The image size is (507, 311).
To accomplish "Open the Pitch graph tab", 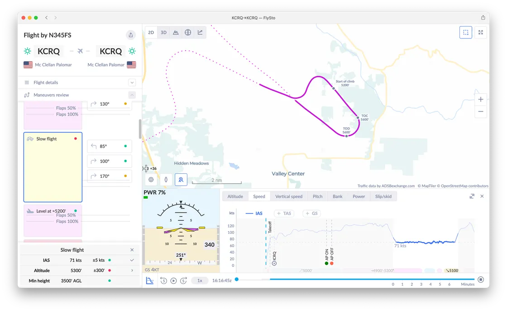I will coord(317,196).
